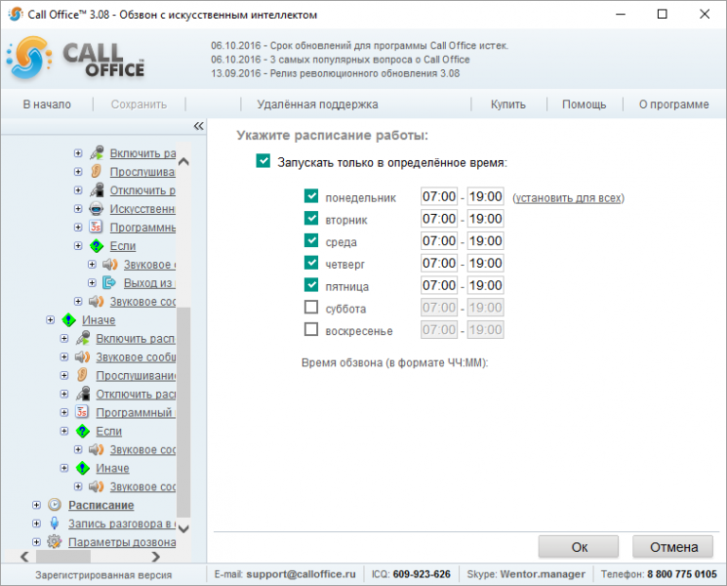Click the diamond icon of Если above Выход из

coord(96,246)
